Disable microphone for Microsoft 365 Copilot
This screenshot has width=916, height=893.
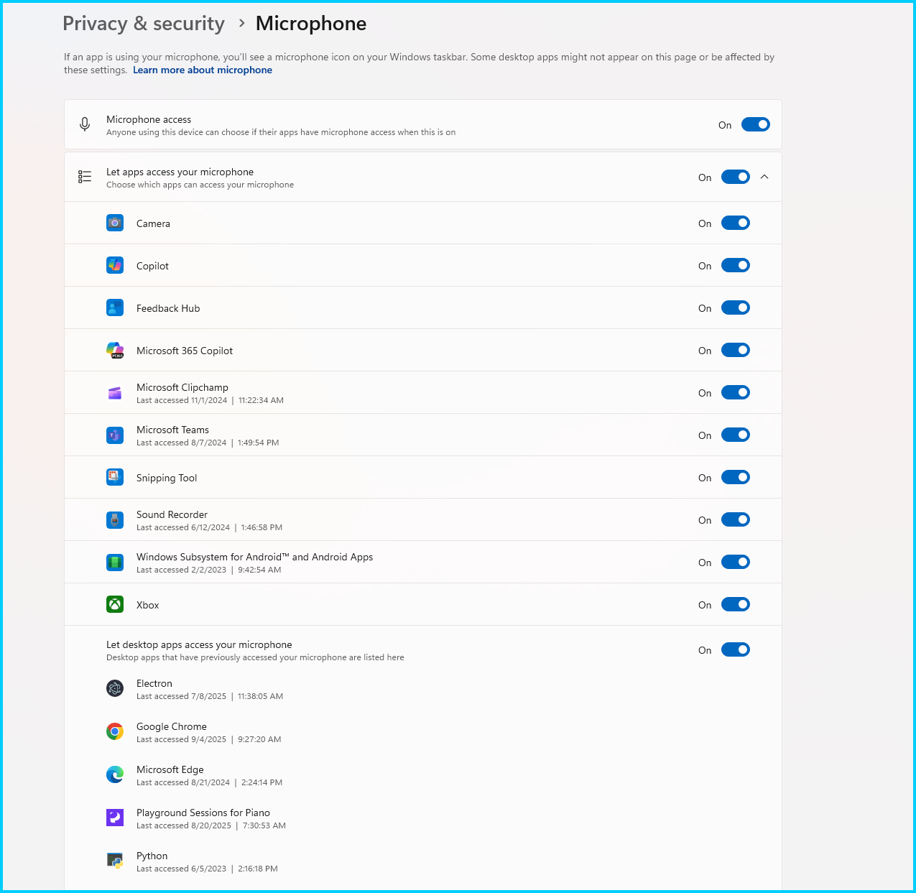(736, 351)
